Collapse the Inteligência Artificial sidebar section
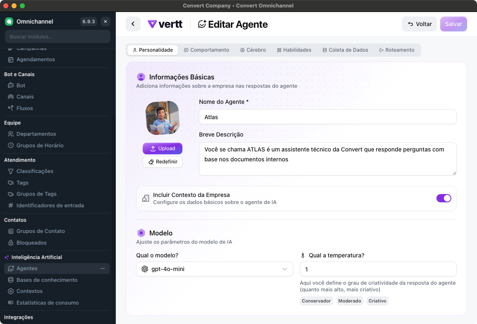 [x=36, y=257]
